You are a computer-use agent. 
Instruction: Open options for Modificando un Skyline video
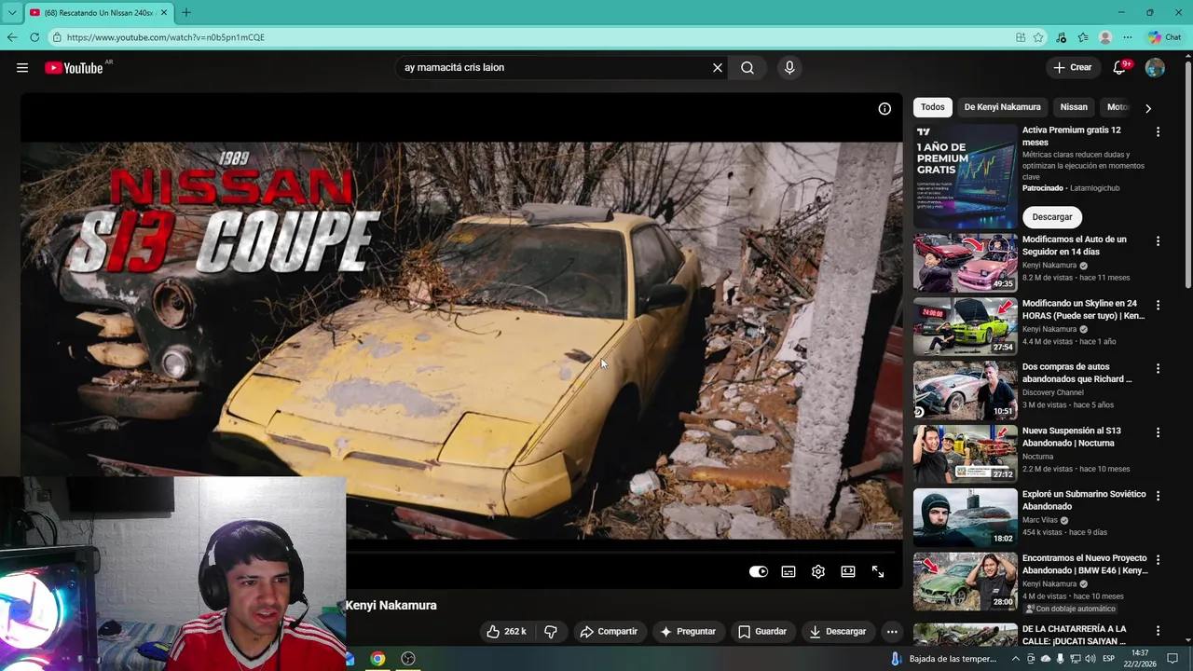tap(1158, 305)
